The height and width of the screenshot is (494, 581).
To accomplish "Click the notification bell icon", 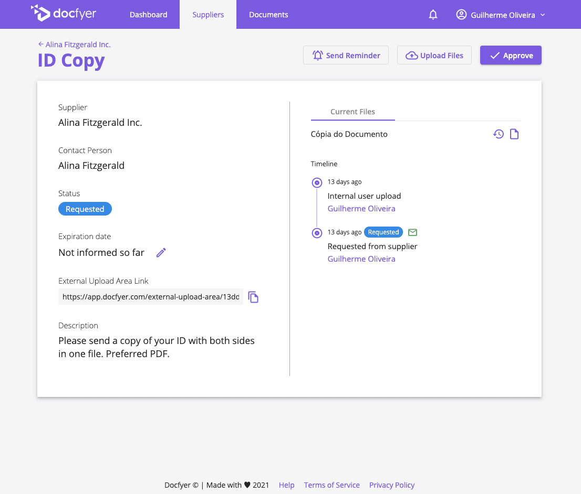I will point(433,15).
